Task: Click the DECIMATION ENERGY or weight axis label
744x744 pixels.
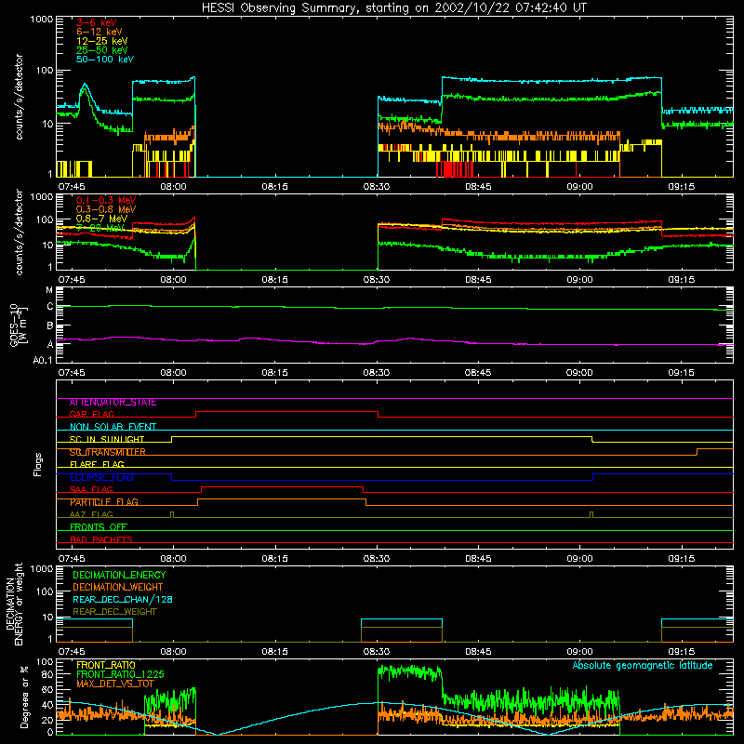Action: [x=14, y=604]
